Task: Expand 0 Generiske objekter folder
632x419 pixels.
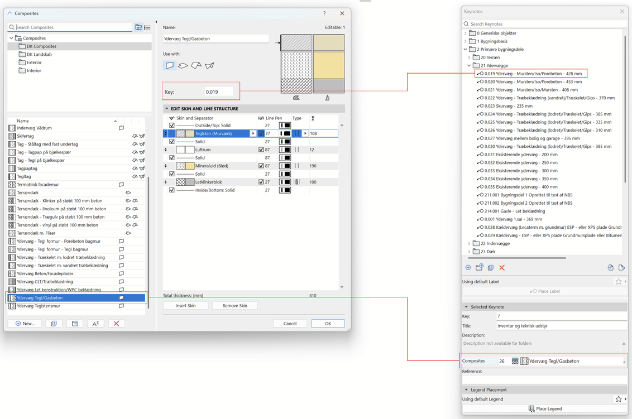Action: point(466,33)
